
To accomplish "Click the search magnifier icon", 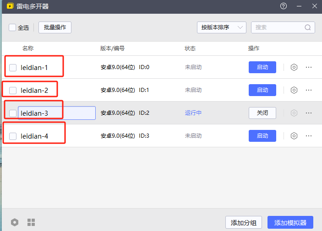I will coord(308,27).
